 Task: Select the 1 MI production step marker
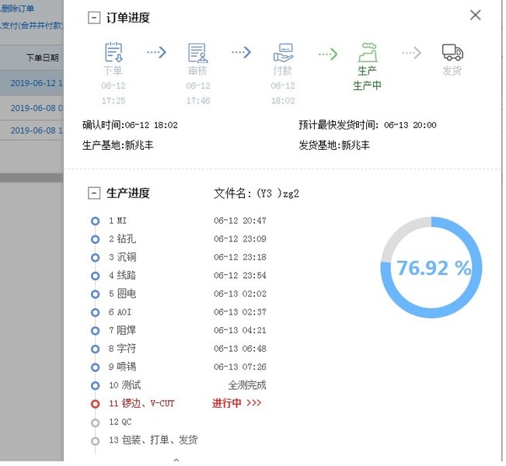95,221
